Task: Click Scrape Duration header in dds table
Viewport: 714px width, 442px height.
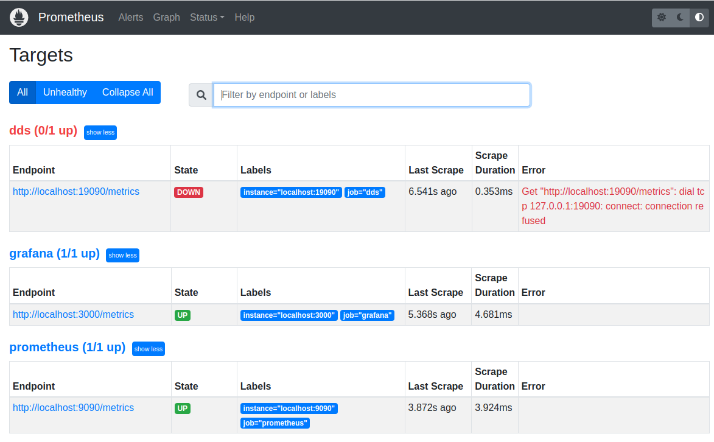Action: [495, 163]
